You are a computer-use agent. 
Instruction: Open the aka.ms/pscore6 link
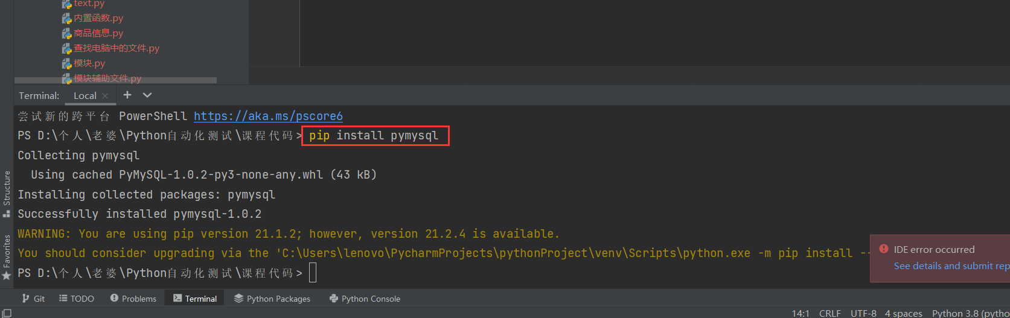coord(268,116)
